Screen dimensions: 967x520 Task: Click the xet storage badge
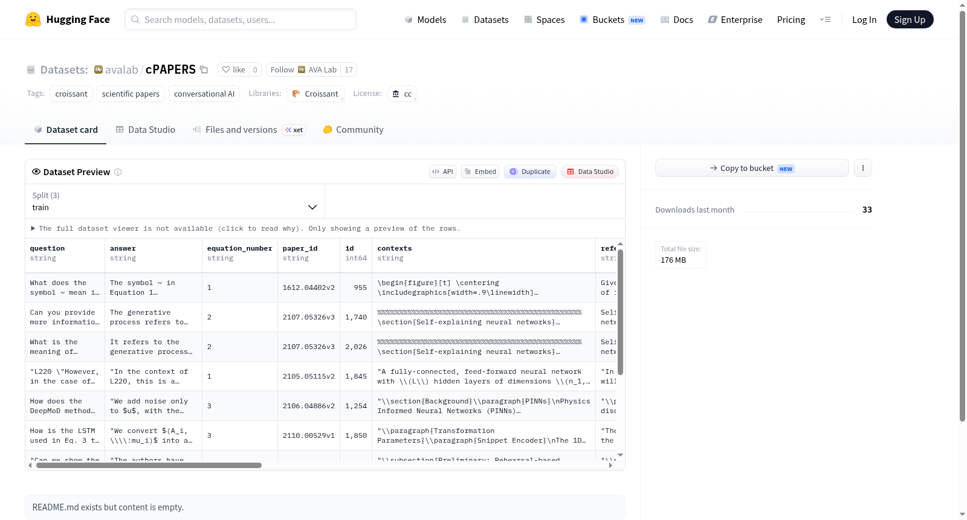point(294,130)
